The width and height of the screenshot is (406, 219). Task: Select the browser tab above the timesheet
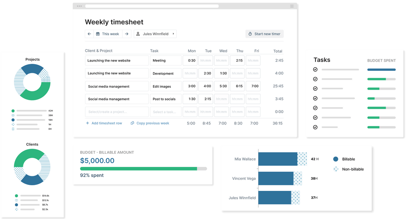click(152, 6)
